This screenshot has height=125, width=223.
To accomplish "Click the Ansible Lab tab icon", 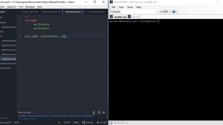I will [111, 17].
